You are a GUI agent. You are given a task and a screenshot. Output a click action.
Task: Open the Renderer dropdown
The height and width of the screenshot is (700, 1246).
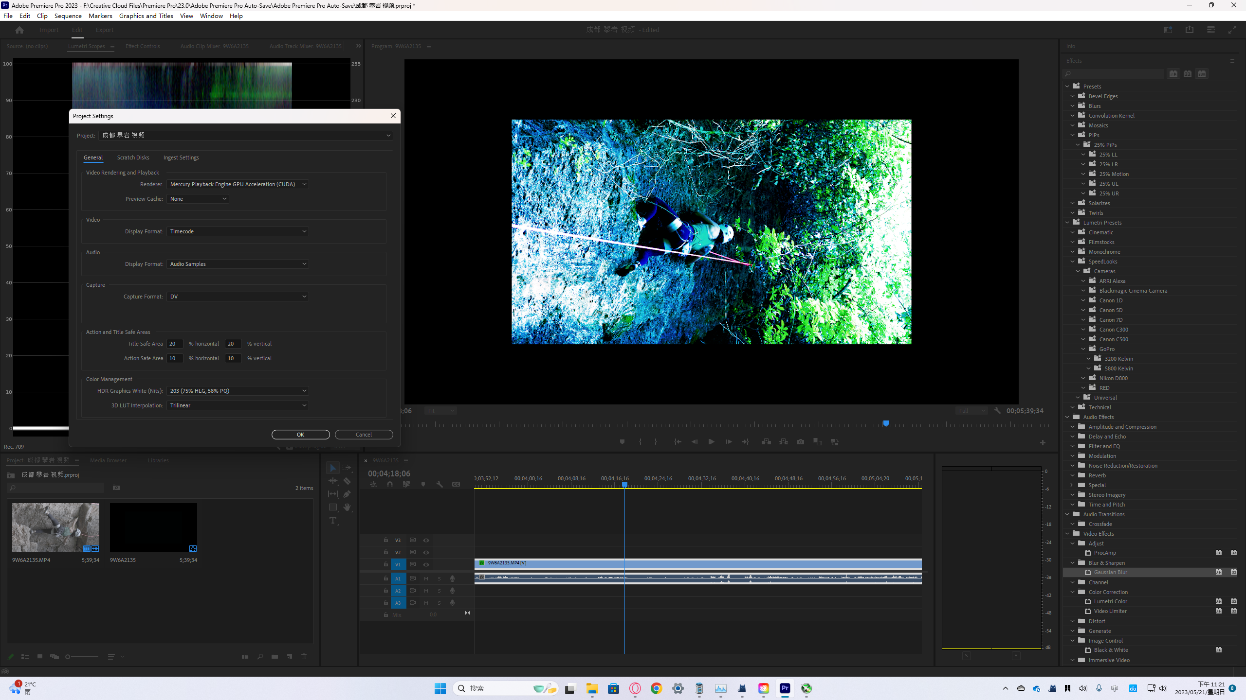238,184
